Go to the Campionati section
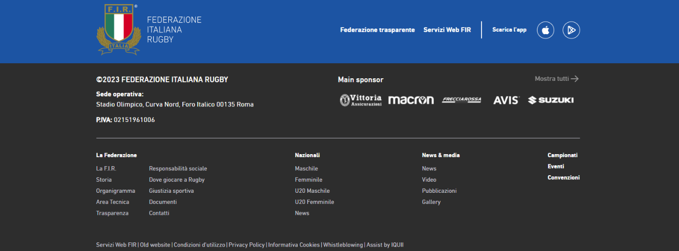Screen dimensions: 679x251 tap(562, 156)
